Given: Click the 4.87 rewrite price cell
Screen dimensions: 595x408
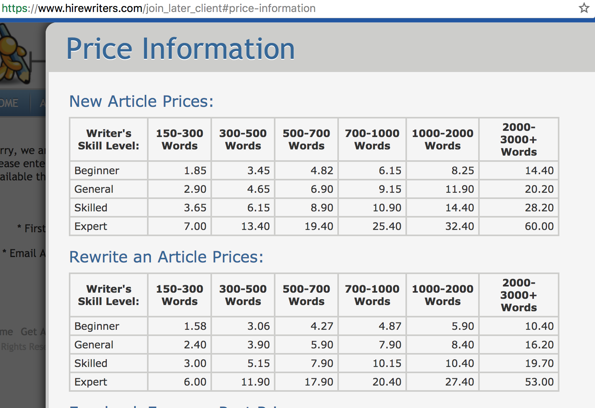Looking at the screenshot, I should pos(372,326).
